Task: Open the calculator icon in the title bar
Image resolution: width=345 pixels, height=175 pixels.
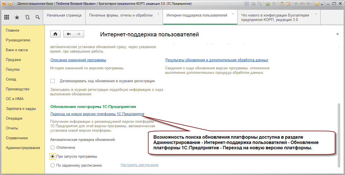Action: click(x=281, y=4)
